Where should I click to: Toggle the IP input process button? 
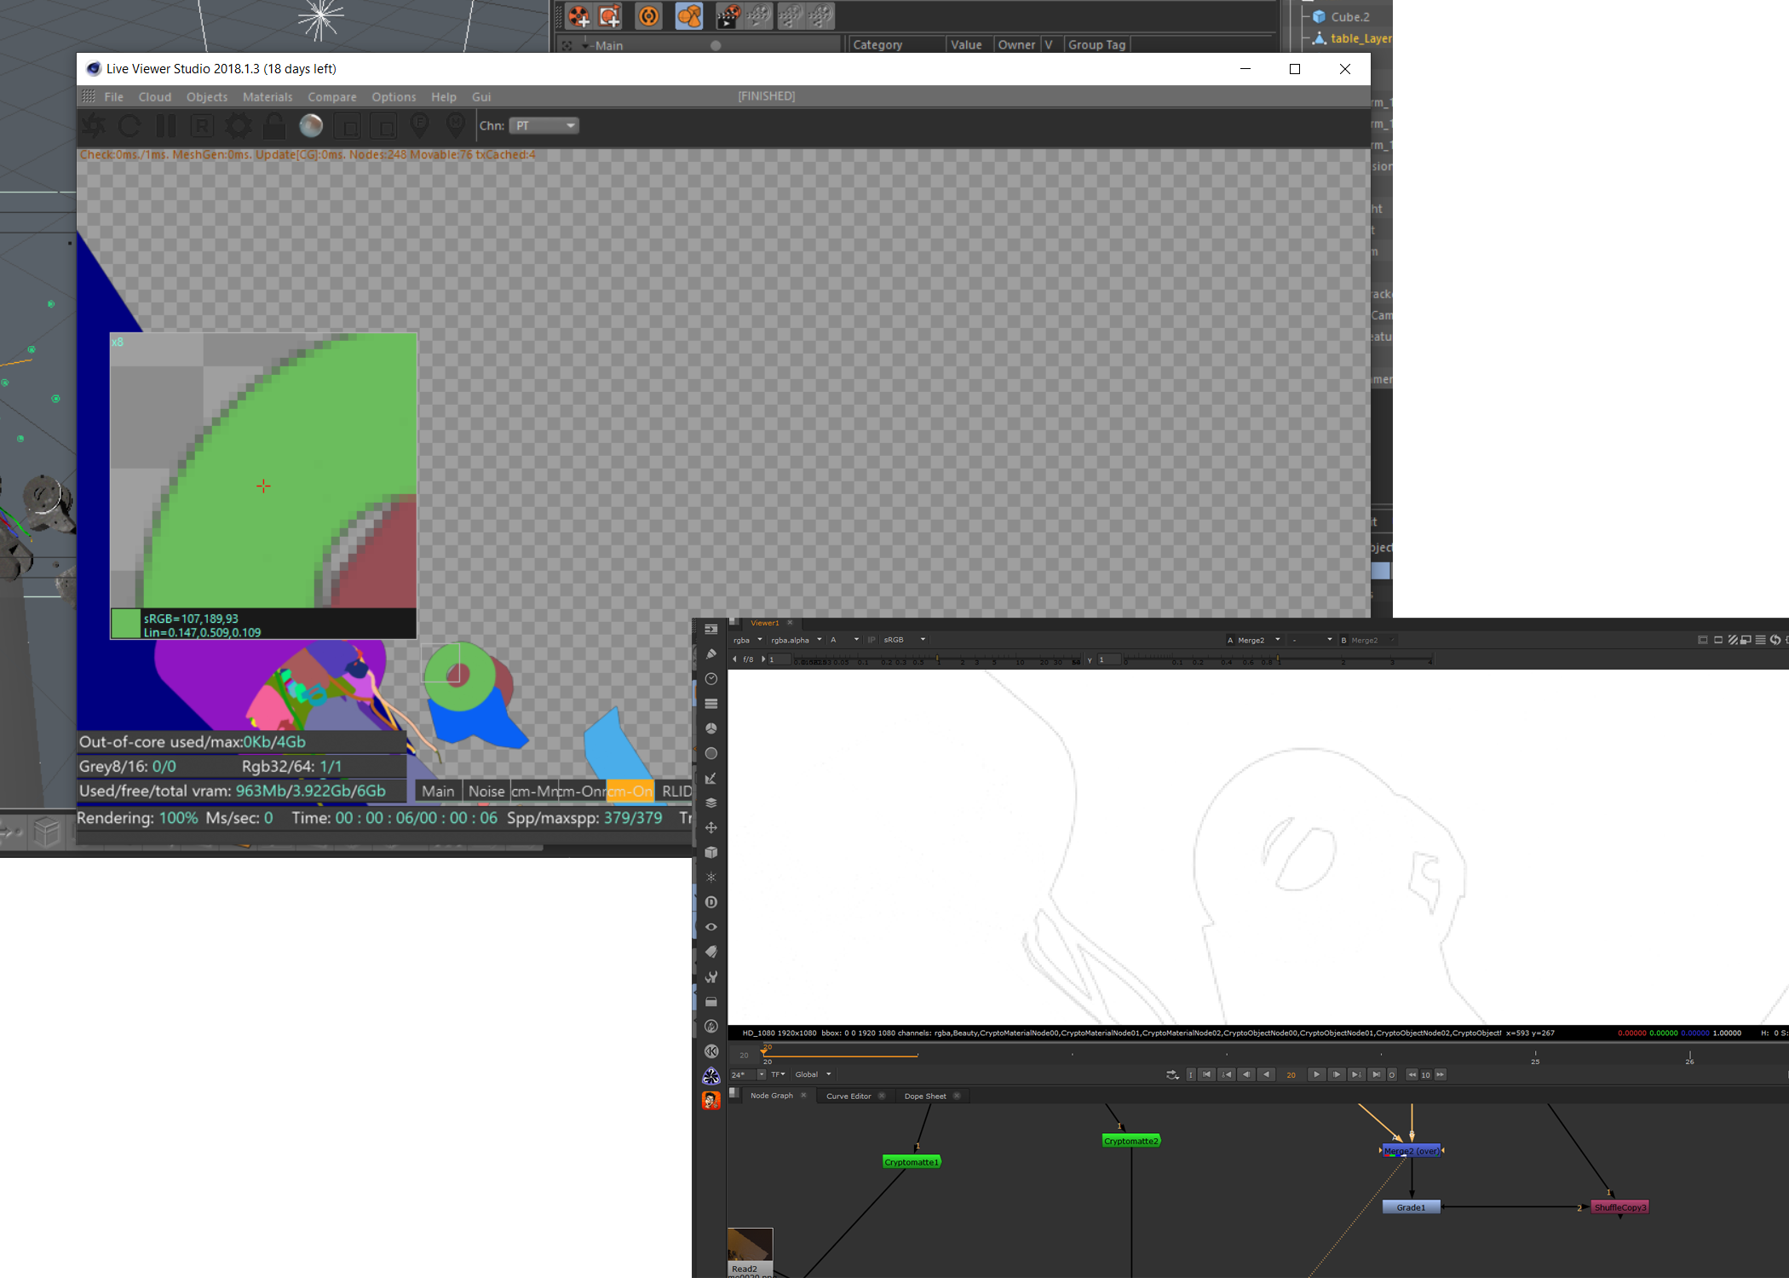[x=871, y=640]
